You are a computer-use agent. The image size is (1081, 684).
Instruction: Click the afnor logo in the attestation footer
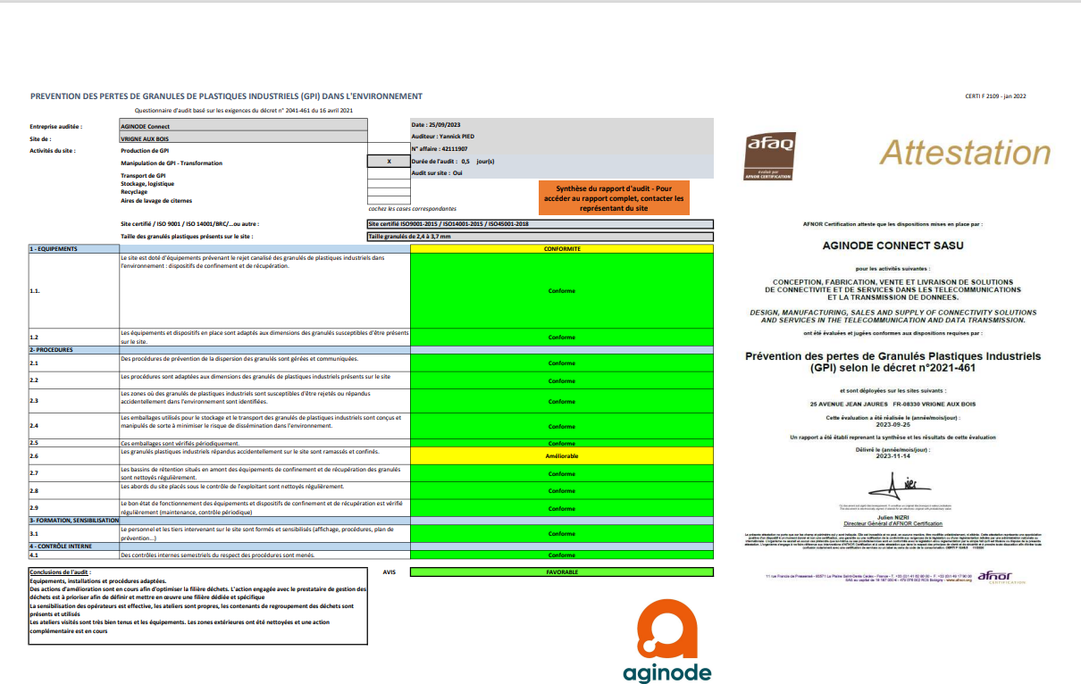pos(1001,576)
